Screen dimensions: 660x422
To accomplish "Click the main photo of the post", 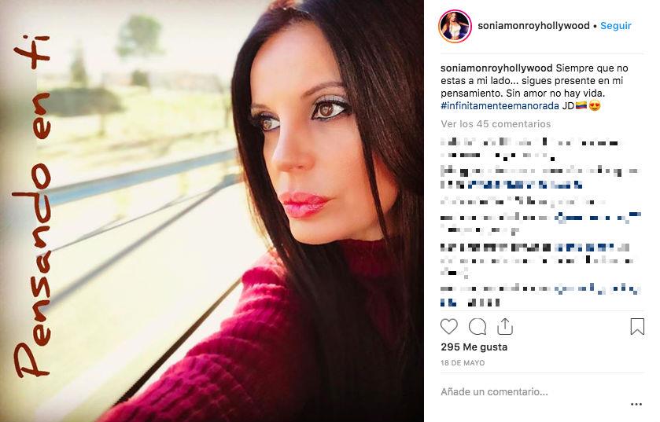I will 212,211.
